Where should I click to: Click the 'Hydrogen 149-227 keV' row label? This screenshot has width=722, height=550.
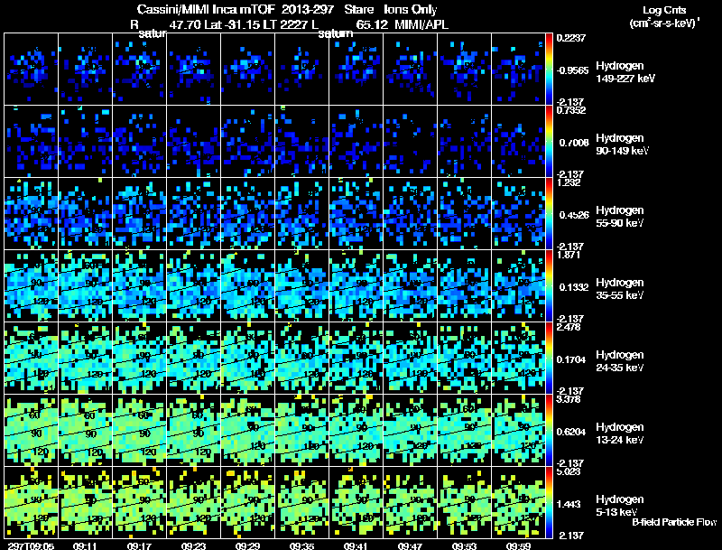[625, 72]
